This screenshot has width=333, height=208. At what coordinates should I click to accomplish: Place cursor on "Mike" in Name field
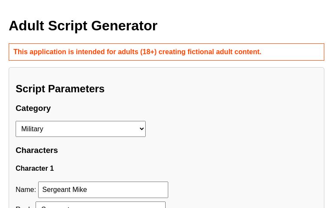79,190
